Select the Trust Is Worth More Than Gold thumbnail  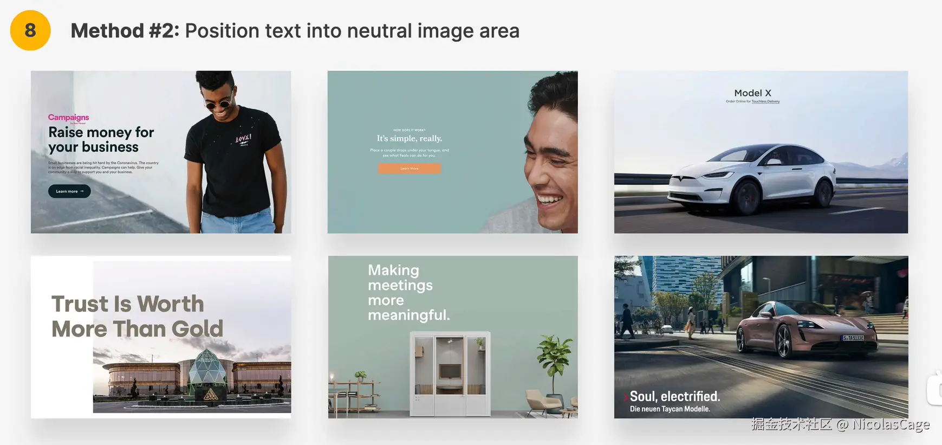coord(161,337)
